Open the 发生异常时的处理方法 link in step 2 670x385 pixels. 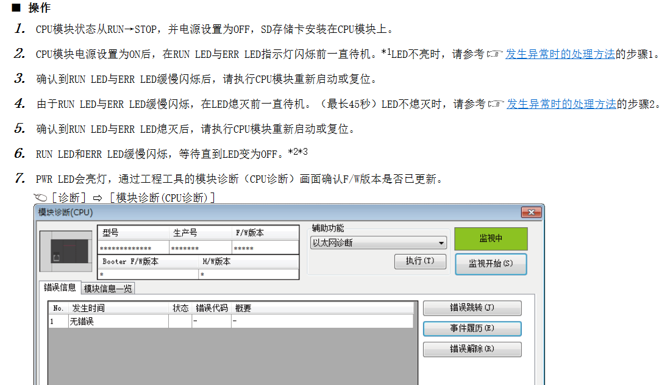coord(560,54)
